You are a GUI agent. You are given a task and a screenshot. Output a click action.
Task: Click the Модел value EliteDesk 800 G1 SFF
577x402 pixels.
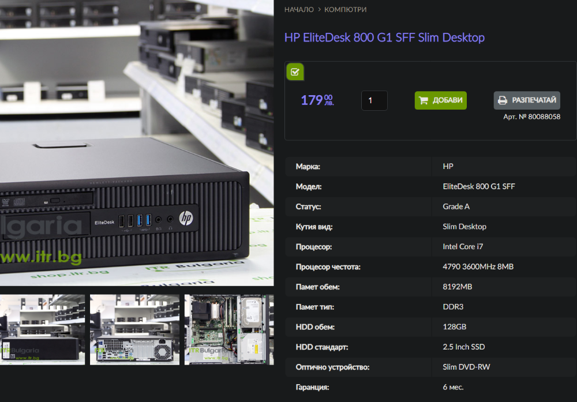[479, 186]
